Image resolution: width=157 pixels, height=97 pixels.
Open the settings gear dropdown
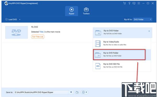pyautogui.click(x=84, y=92)
